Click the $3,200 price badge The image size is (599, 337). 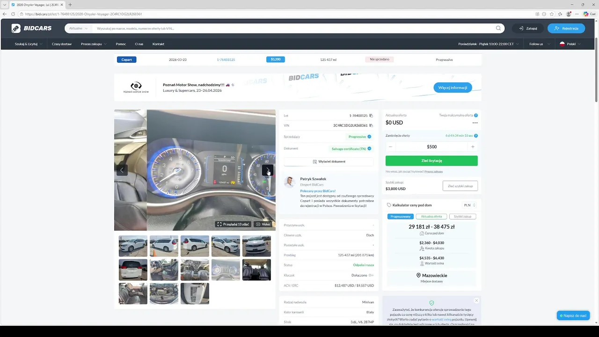pos(276,59)
